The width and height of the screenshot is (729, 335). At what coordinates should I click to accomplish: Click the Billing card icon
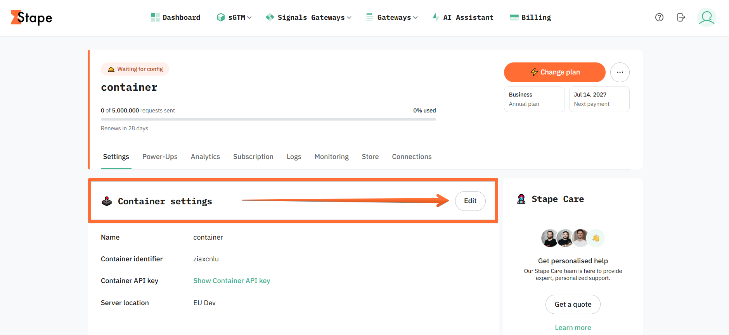(514, 17)
